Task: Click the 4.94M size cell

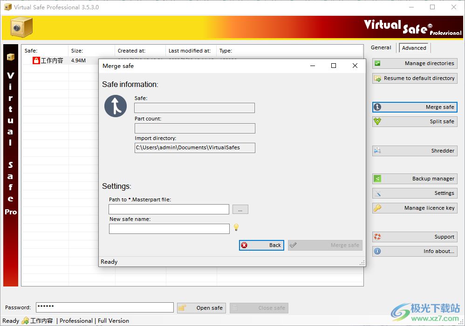Action: coord(78,61)
